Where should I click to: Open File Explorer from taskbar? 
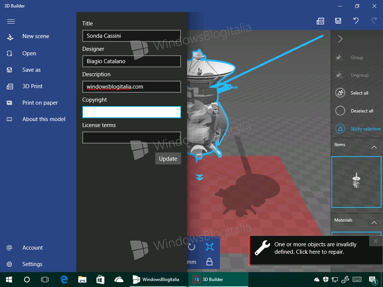pyautogui.click(x=82, y=279)
